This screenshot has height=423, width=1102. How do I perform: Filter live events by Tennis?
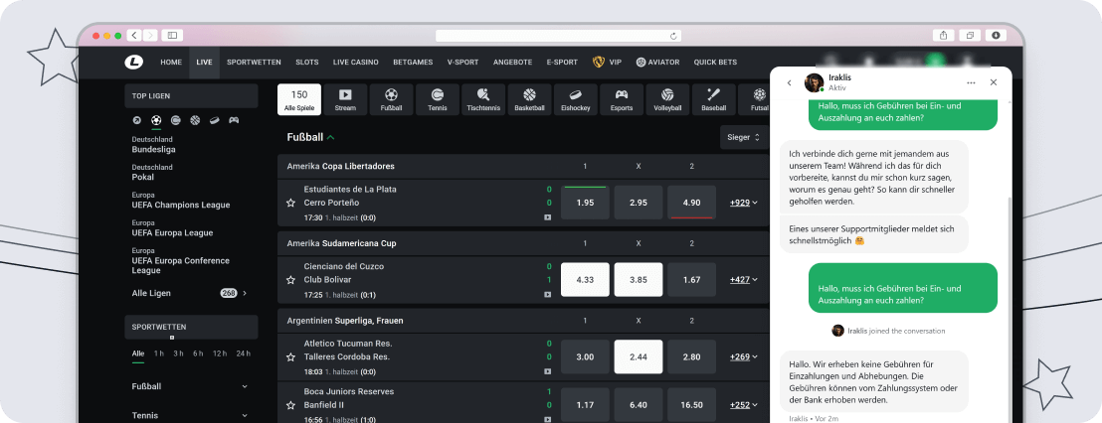(x=438, y=99)
